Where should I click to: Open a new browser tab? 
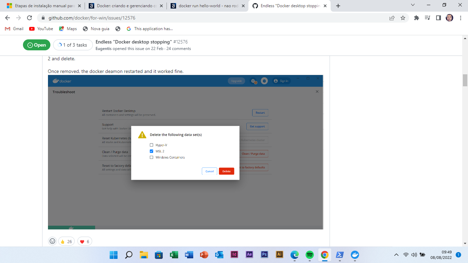click(338, 6)
